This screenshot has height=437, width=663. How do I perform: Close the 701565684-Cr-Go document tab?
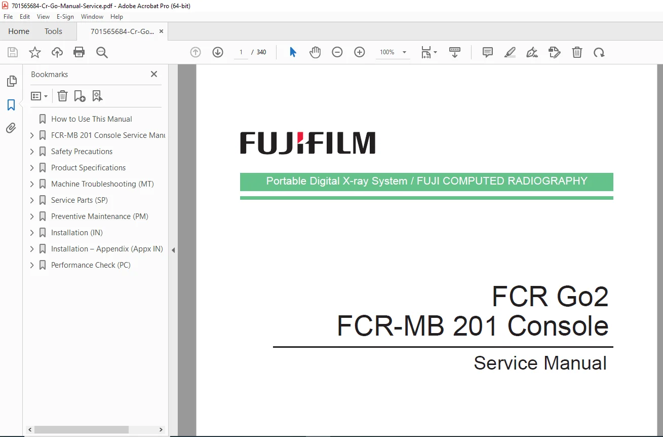tap(161, 31)
